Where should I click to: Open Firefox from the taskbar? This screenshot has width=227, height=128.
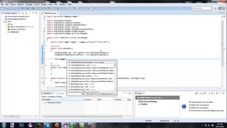57,125
